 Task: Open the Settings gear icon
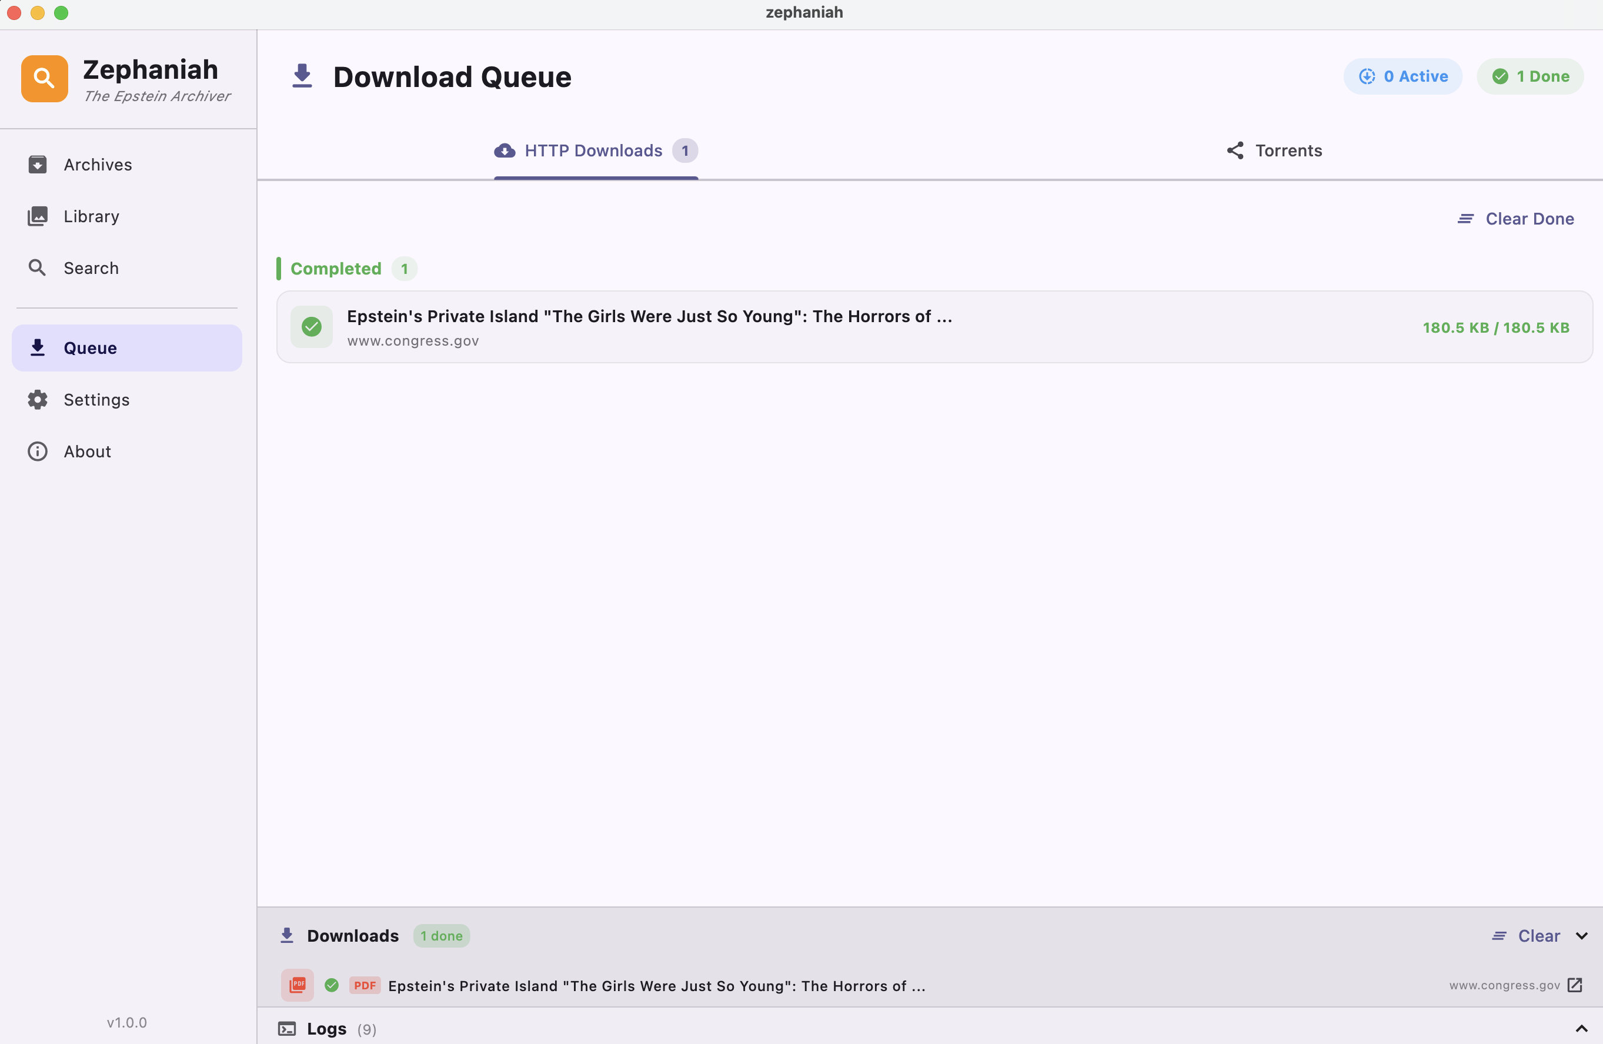pyautogui.click(x=37, y=399)
